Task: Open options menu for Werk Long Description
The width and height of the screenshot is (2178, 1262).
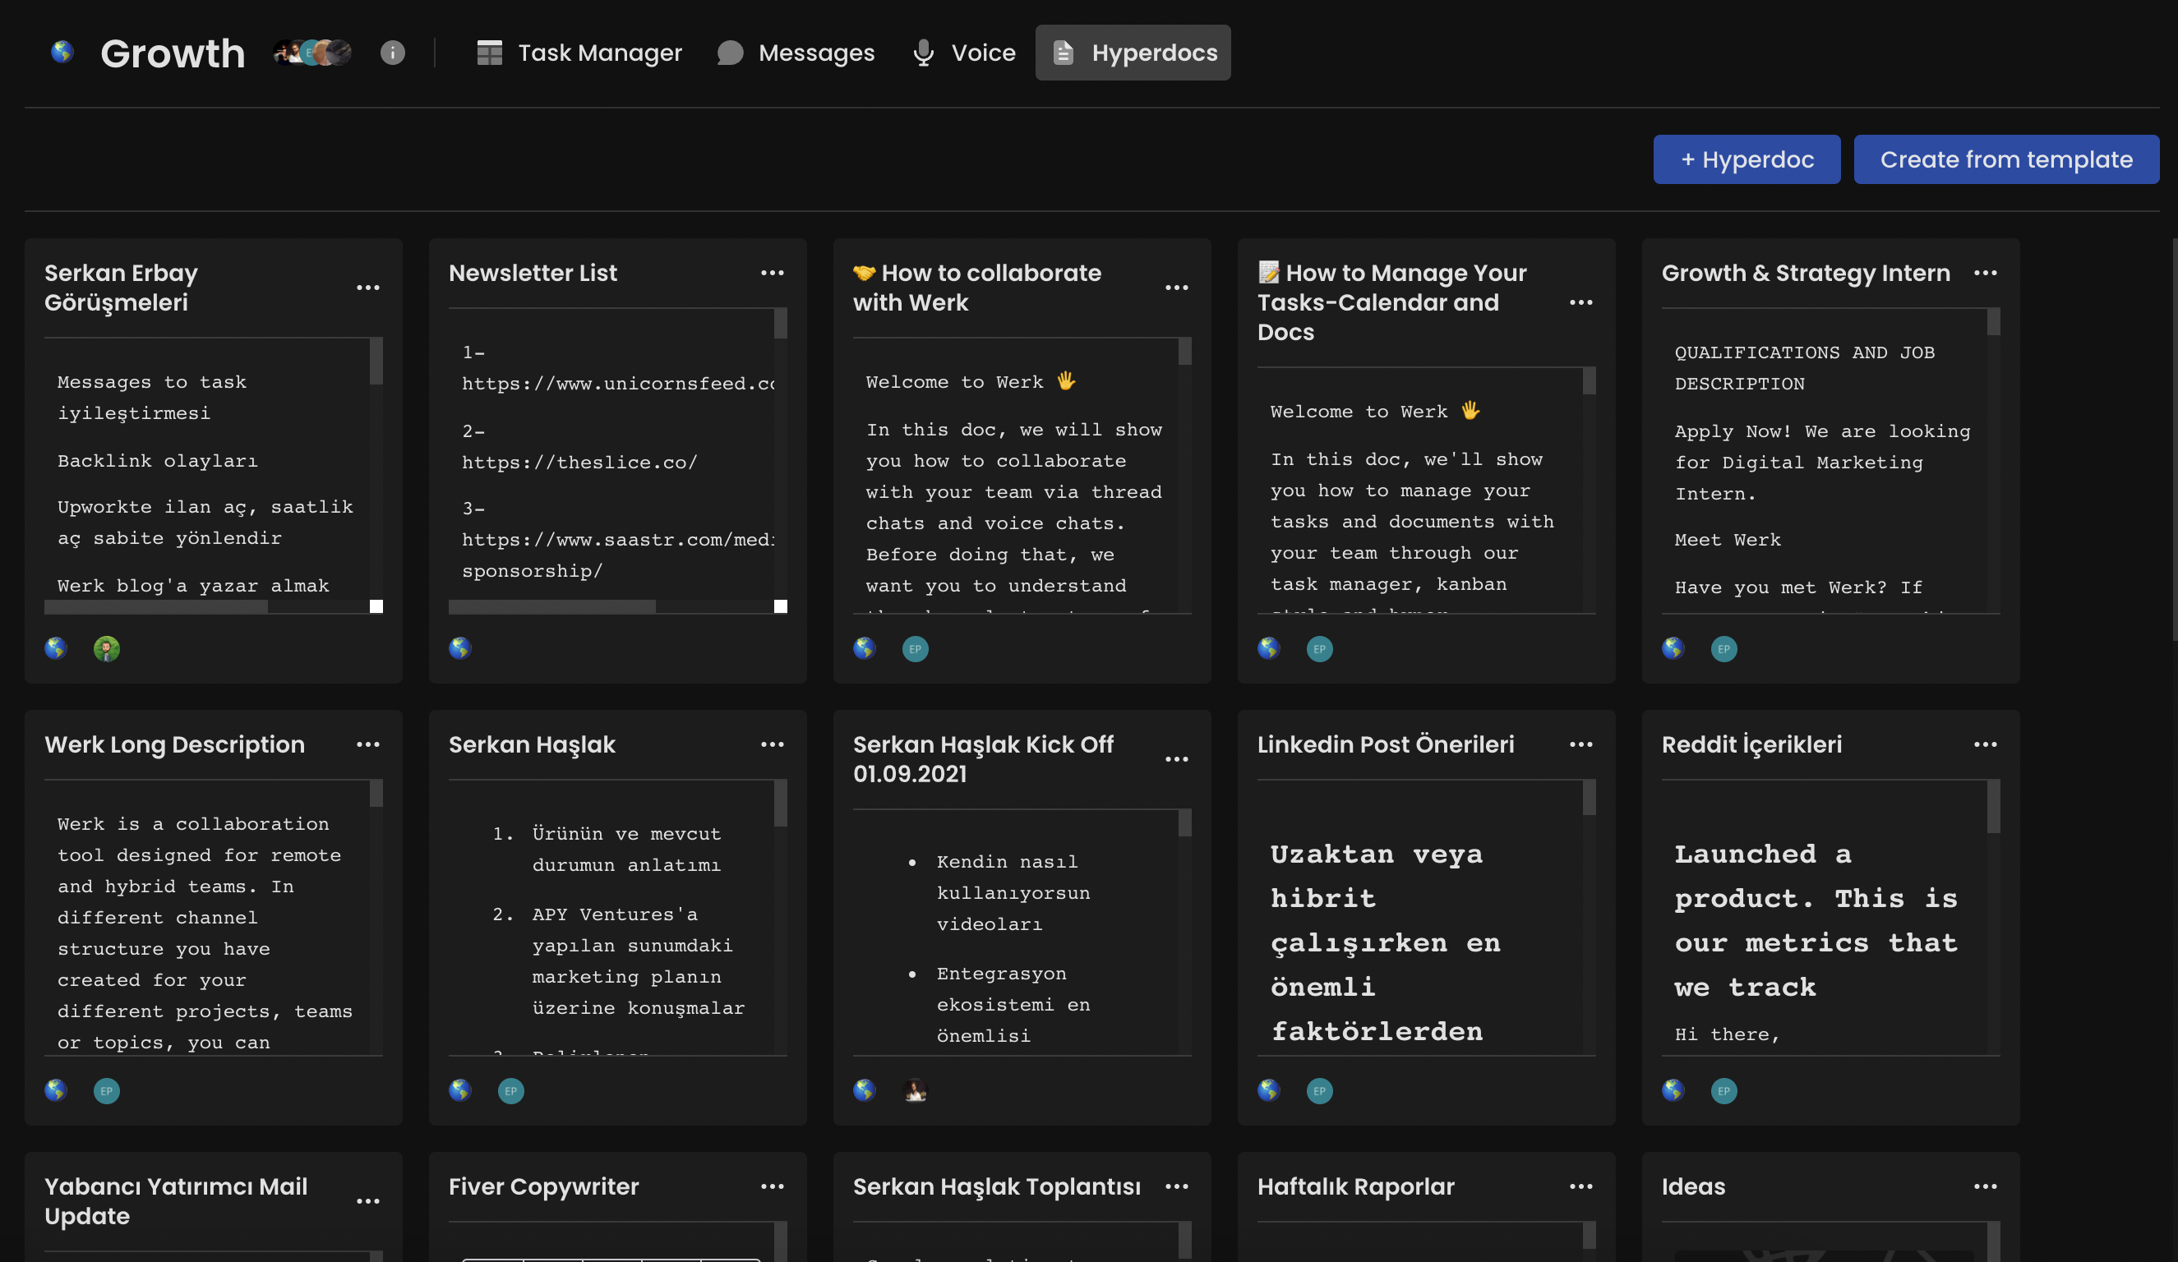Action: [x=368, y=744]
